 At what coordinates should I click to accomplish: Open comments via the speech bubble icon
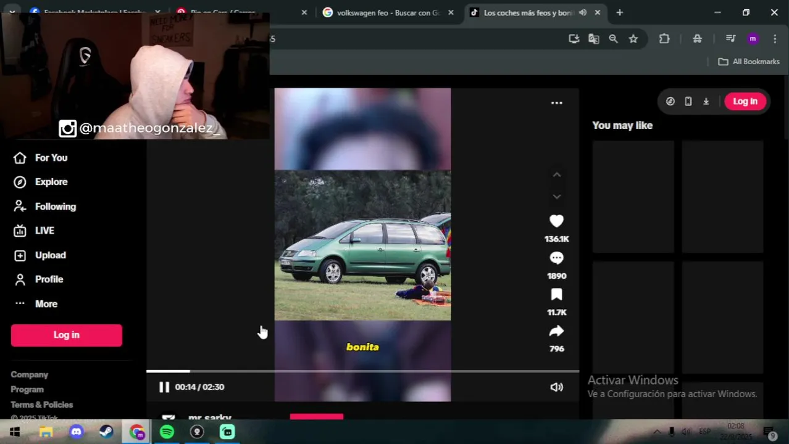pos(556,258)
